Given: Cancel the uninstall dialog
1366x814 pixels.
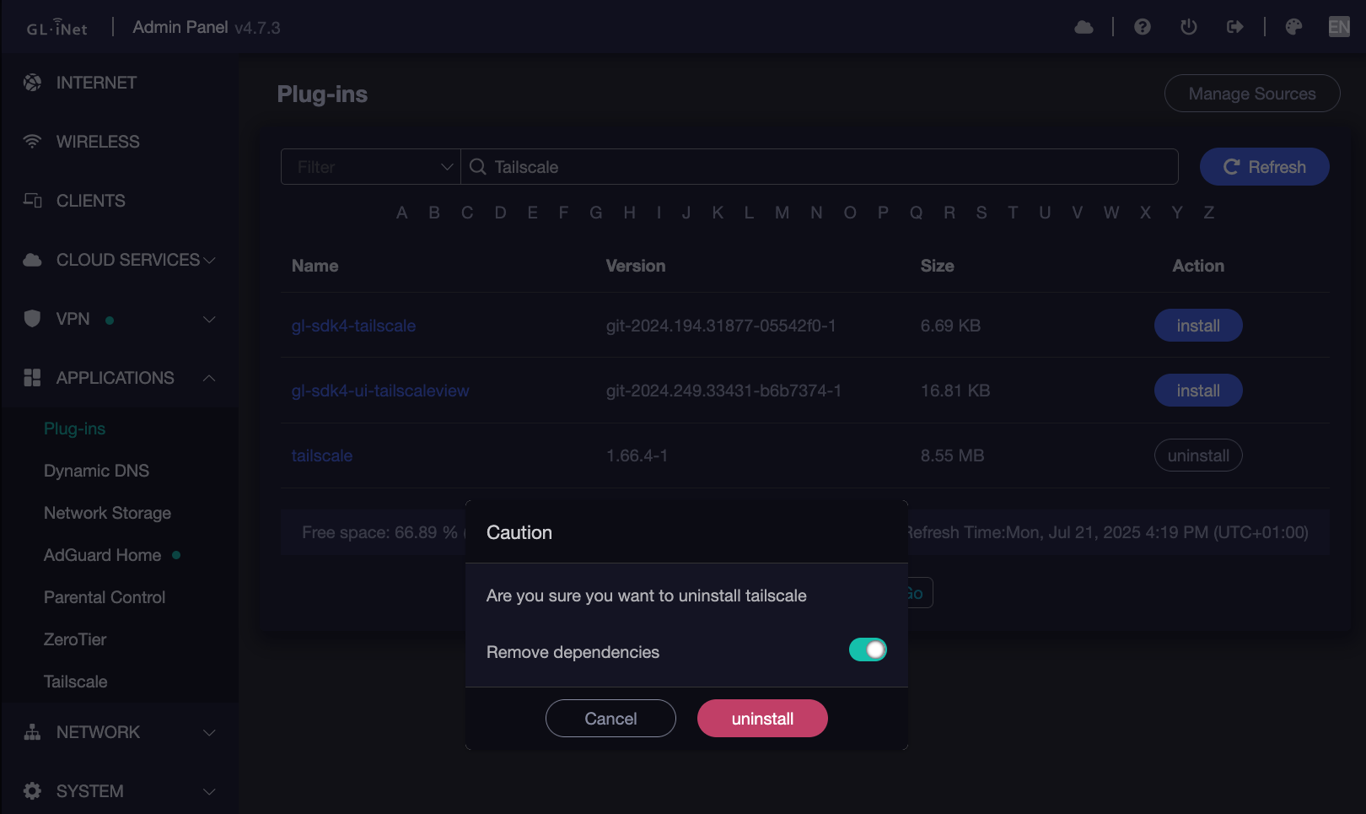Looking at the screenshot, I should pos(610,719).
